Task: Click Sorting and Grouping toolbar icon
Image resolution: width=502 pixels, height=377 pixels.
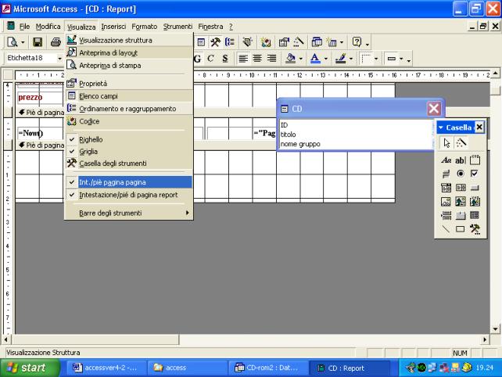Action: click(230, 42)
